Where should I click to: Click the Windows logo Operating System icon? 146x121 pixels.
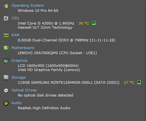coord(6,6)
